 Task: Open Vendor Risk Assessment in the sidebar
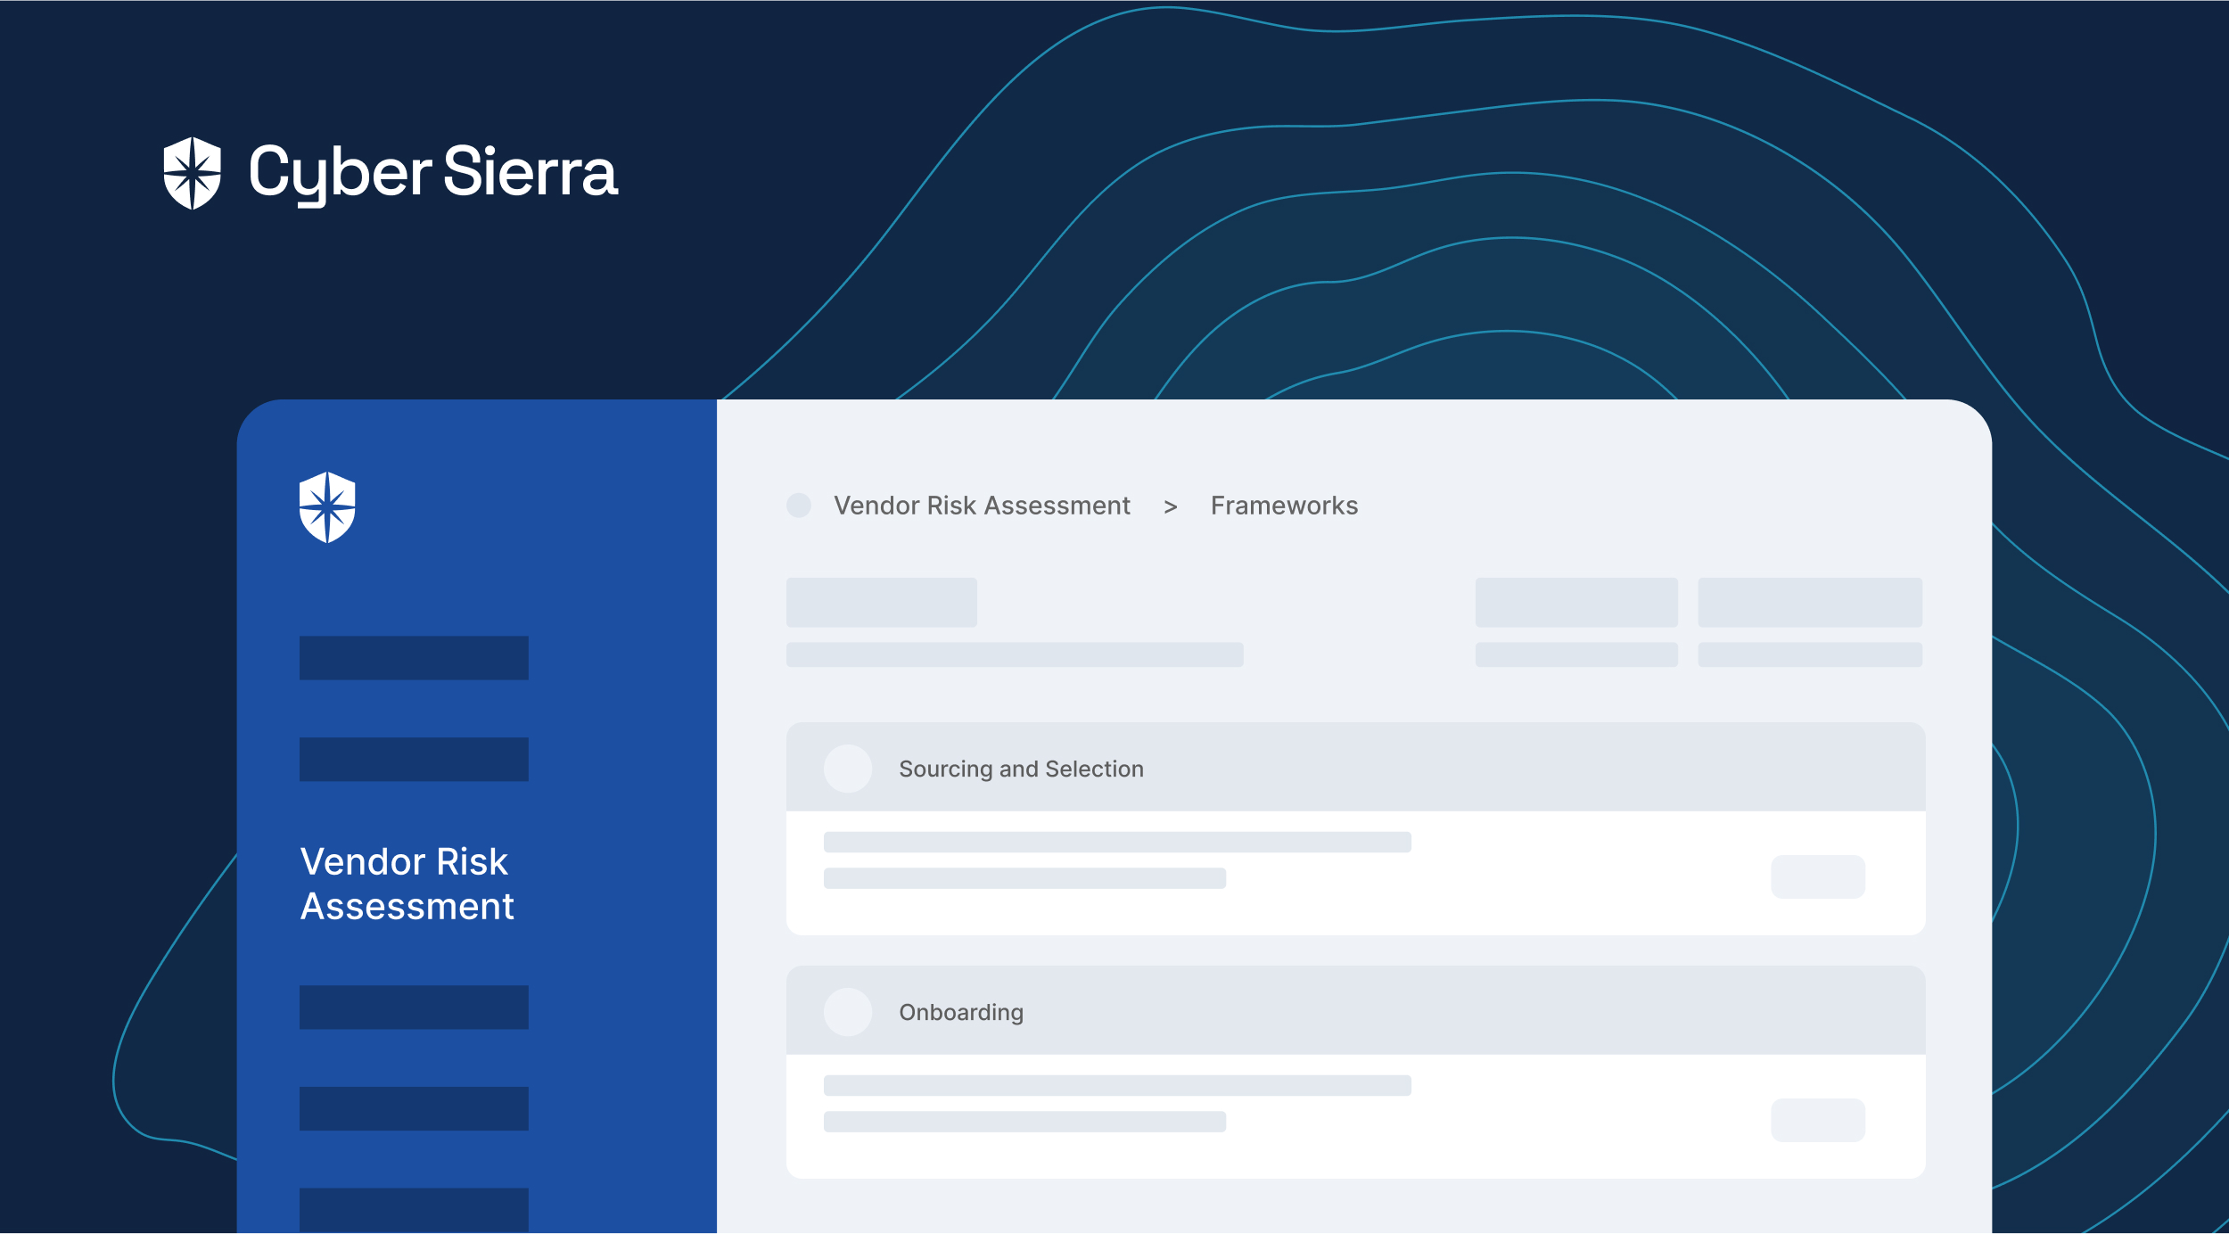click(407, 884)
